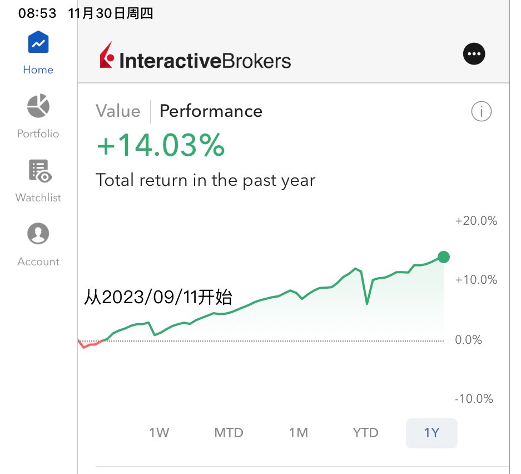Open the Home chart icon
Screen dimensions: 521x474
38,42
